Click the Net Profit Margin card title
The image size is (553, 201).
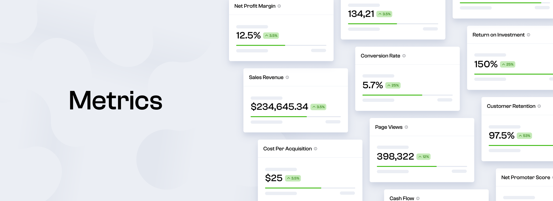click(x=255, y=6)
